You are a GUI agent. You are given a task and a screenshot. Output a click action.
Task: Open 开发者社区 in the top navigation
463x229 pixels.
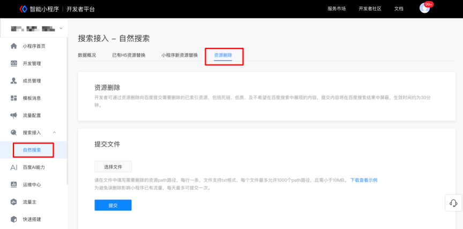tap(370, 9)
